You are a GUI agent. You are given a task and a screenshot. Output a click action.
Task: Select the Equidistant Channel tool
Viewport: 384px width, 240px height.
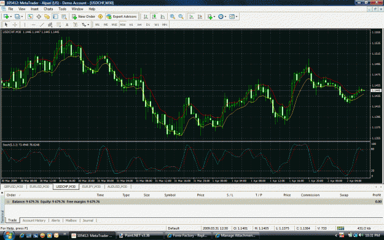pos(50,25)
